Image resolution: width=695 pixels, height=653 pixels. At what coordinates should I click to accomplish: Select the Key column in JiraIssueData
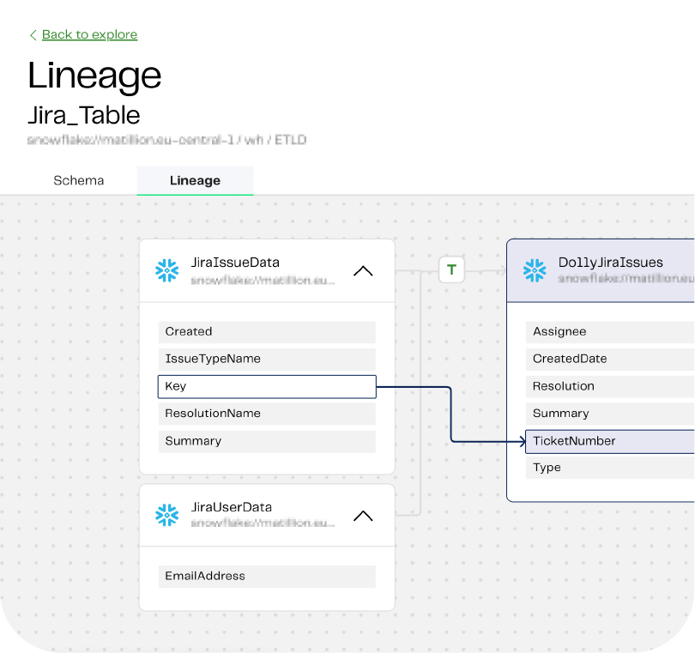[x=266, y=386]
